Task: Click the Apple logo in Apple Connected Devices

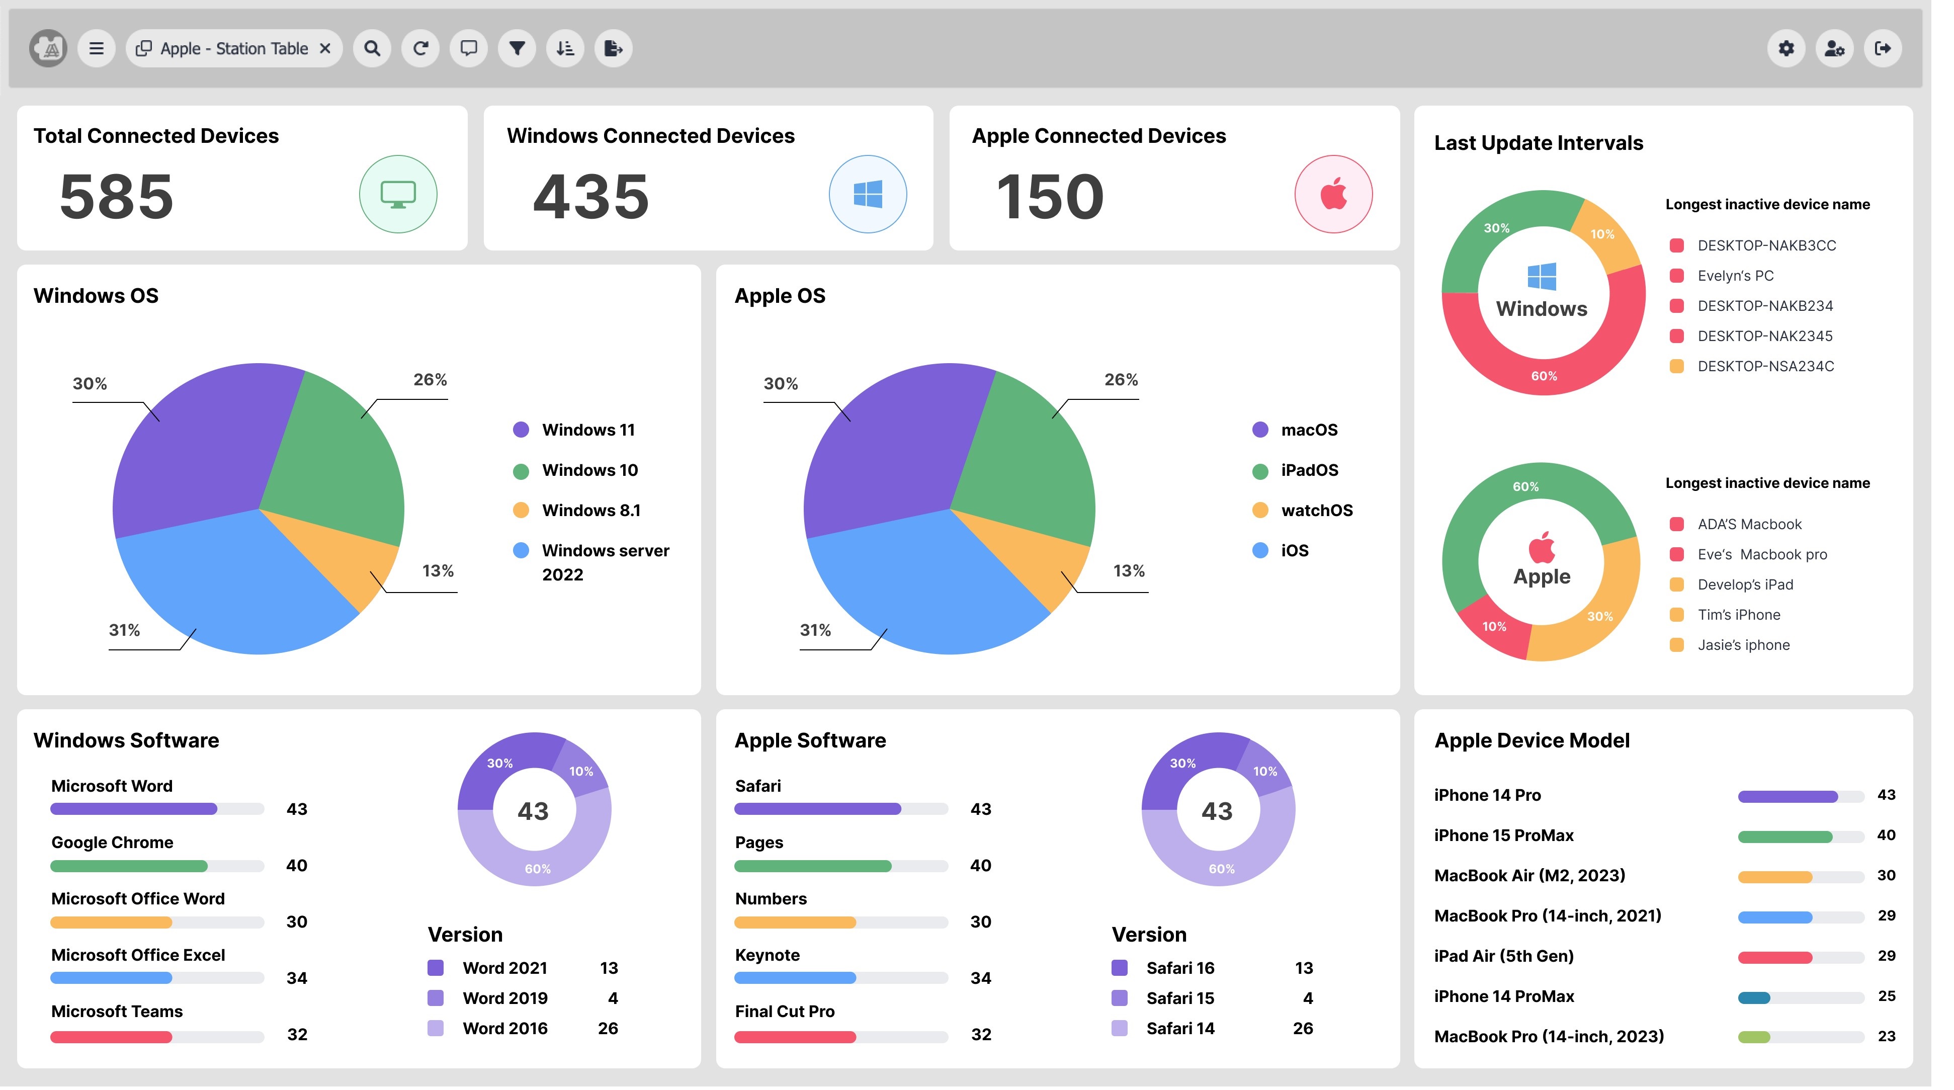Action: 1333,194
